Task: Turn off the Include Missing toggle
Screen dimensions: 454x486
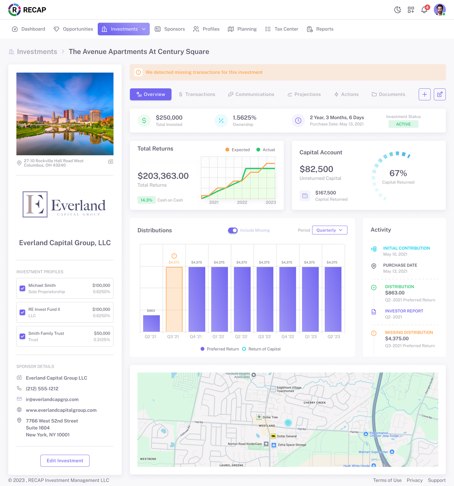Action: (x=233, y=230)
